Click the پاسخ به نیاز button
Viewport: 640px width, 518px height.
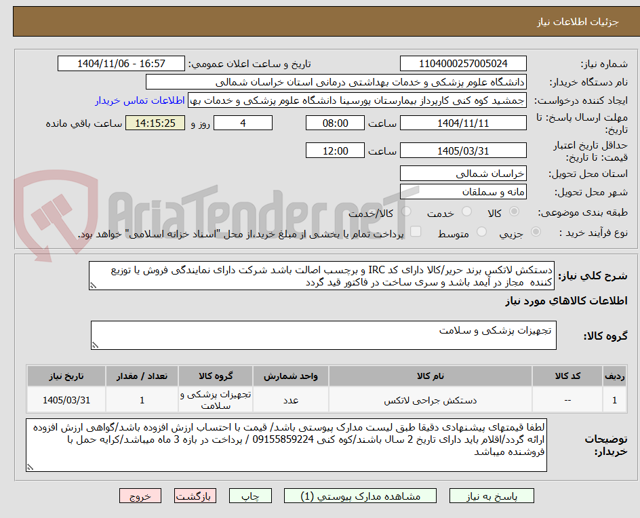click(492, 496)
